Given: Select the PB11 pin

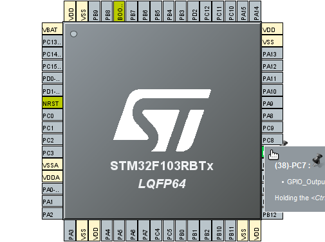Looking at the screenshot, I should point(230,230).
